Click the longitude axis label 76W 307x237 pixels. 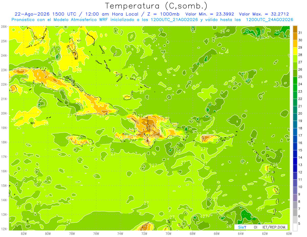96,233
